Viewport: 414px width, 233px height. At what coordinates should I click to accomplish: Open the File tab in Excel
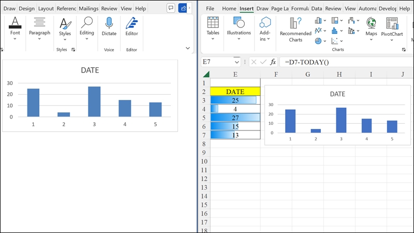coord(210,8)
